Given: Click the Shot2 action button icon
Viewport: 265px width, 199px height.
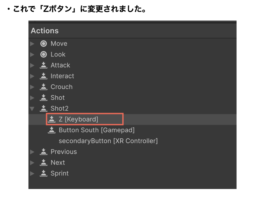Looking at the screenshot, I should 43,108.
